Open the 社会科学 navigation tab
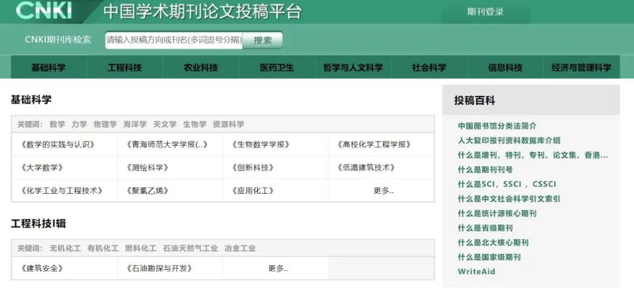This screenshot has height=292, width=634. click(429, 67)
